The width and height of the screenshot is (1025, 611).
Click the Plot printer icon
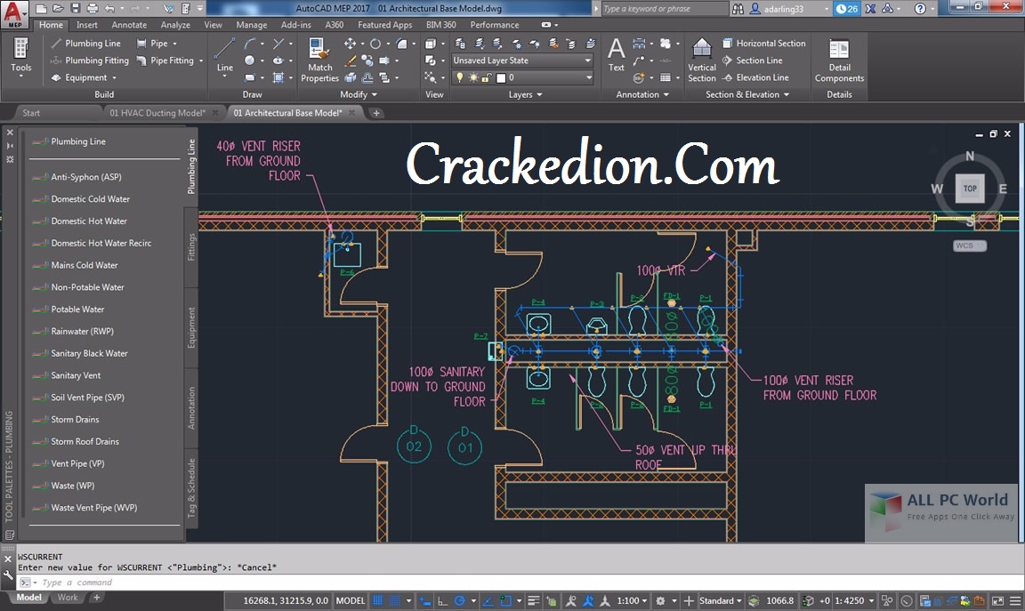[93, 9]
